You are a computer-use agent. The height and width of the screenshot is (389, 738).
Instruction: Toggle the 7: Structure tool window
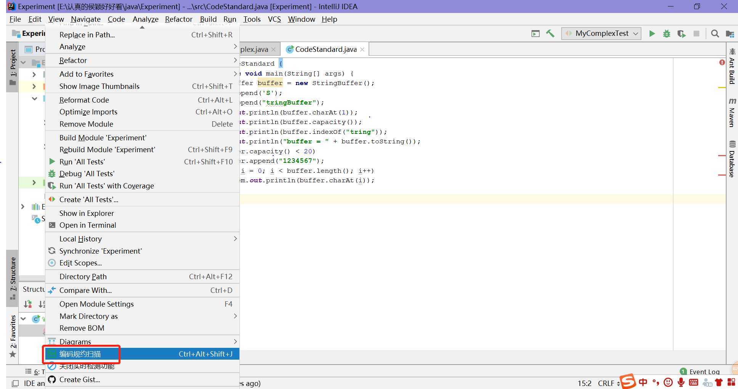13,278
